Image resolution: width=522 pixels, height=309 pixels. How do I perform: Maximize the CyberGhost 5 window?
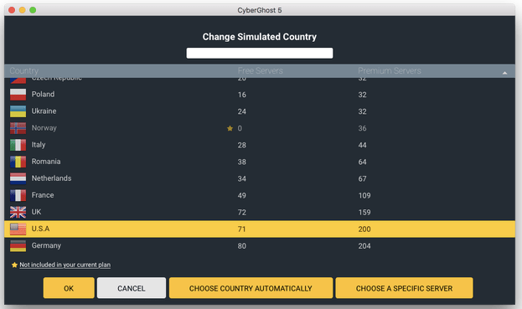(33, 10)
